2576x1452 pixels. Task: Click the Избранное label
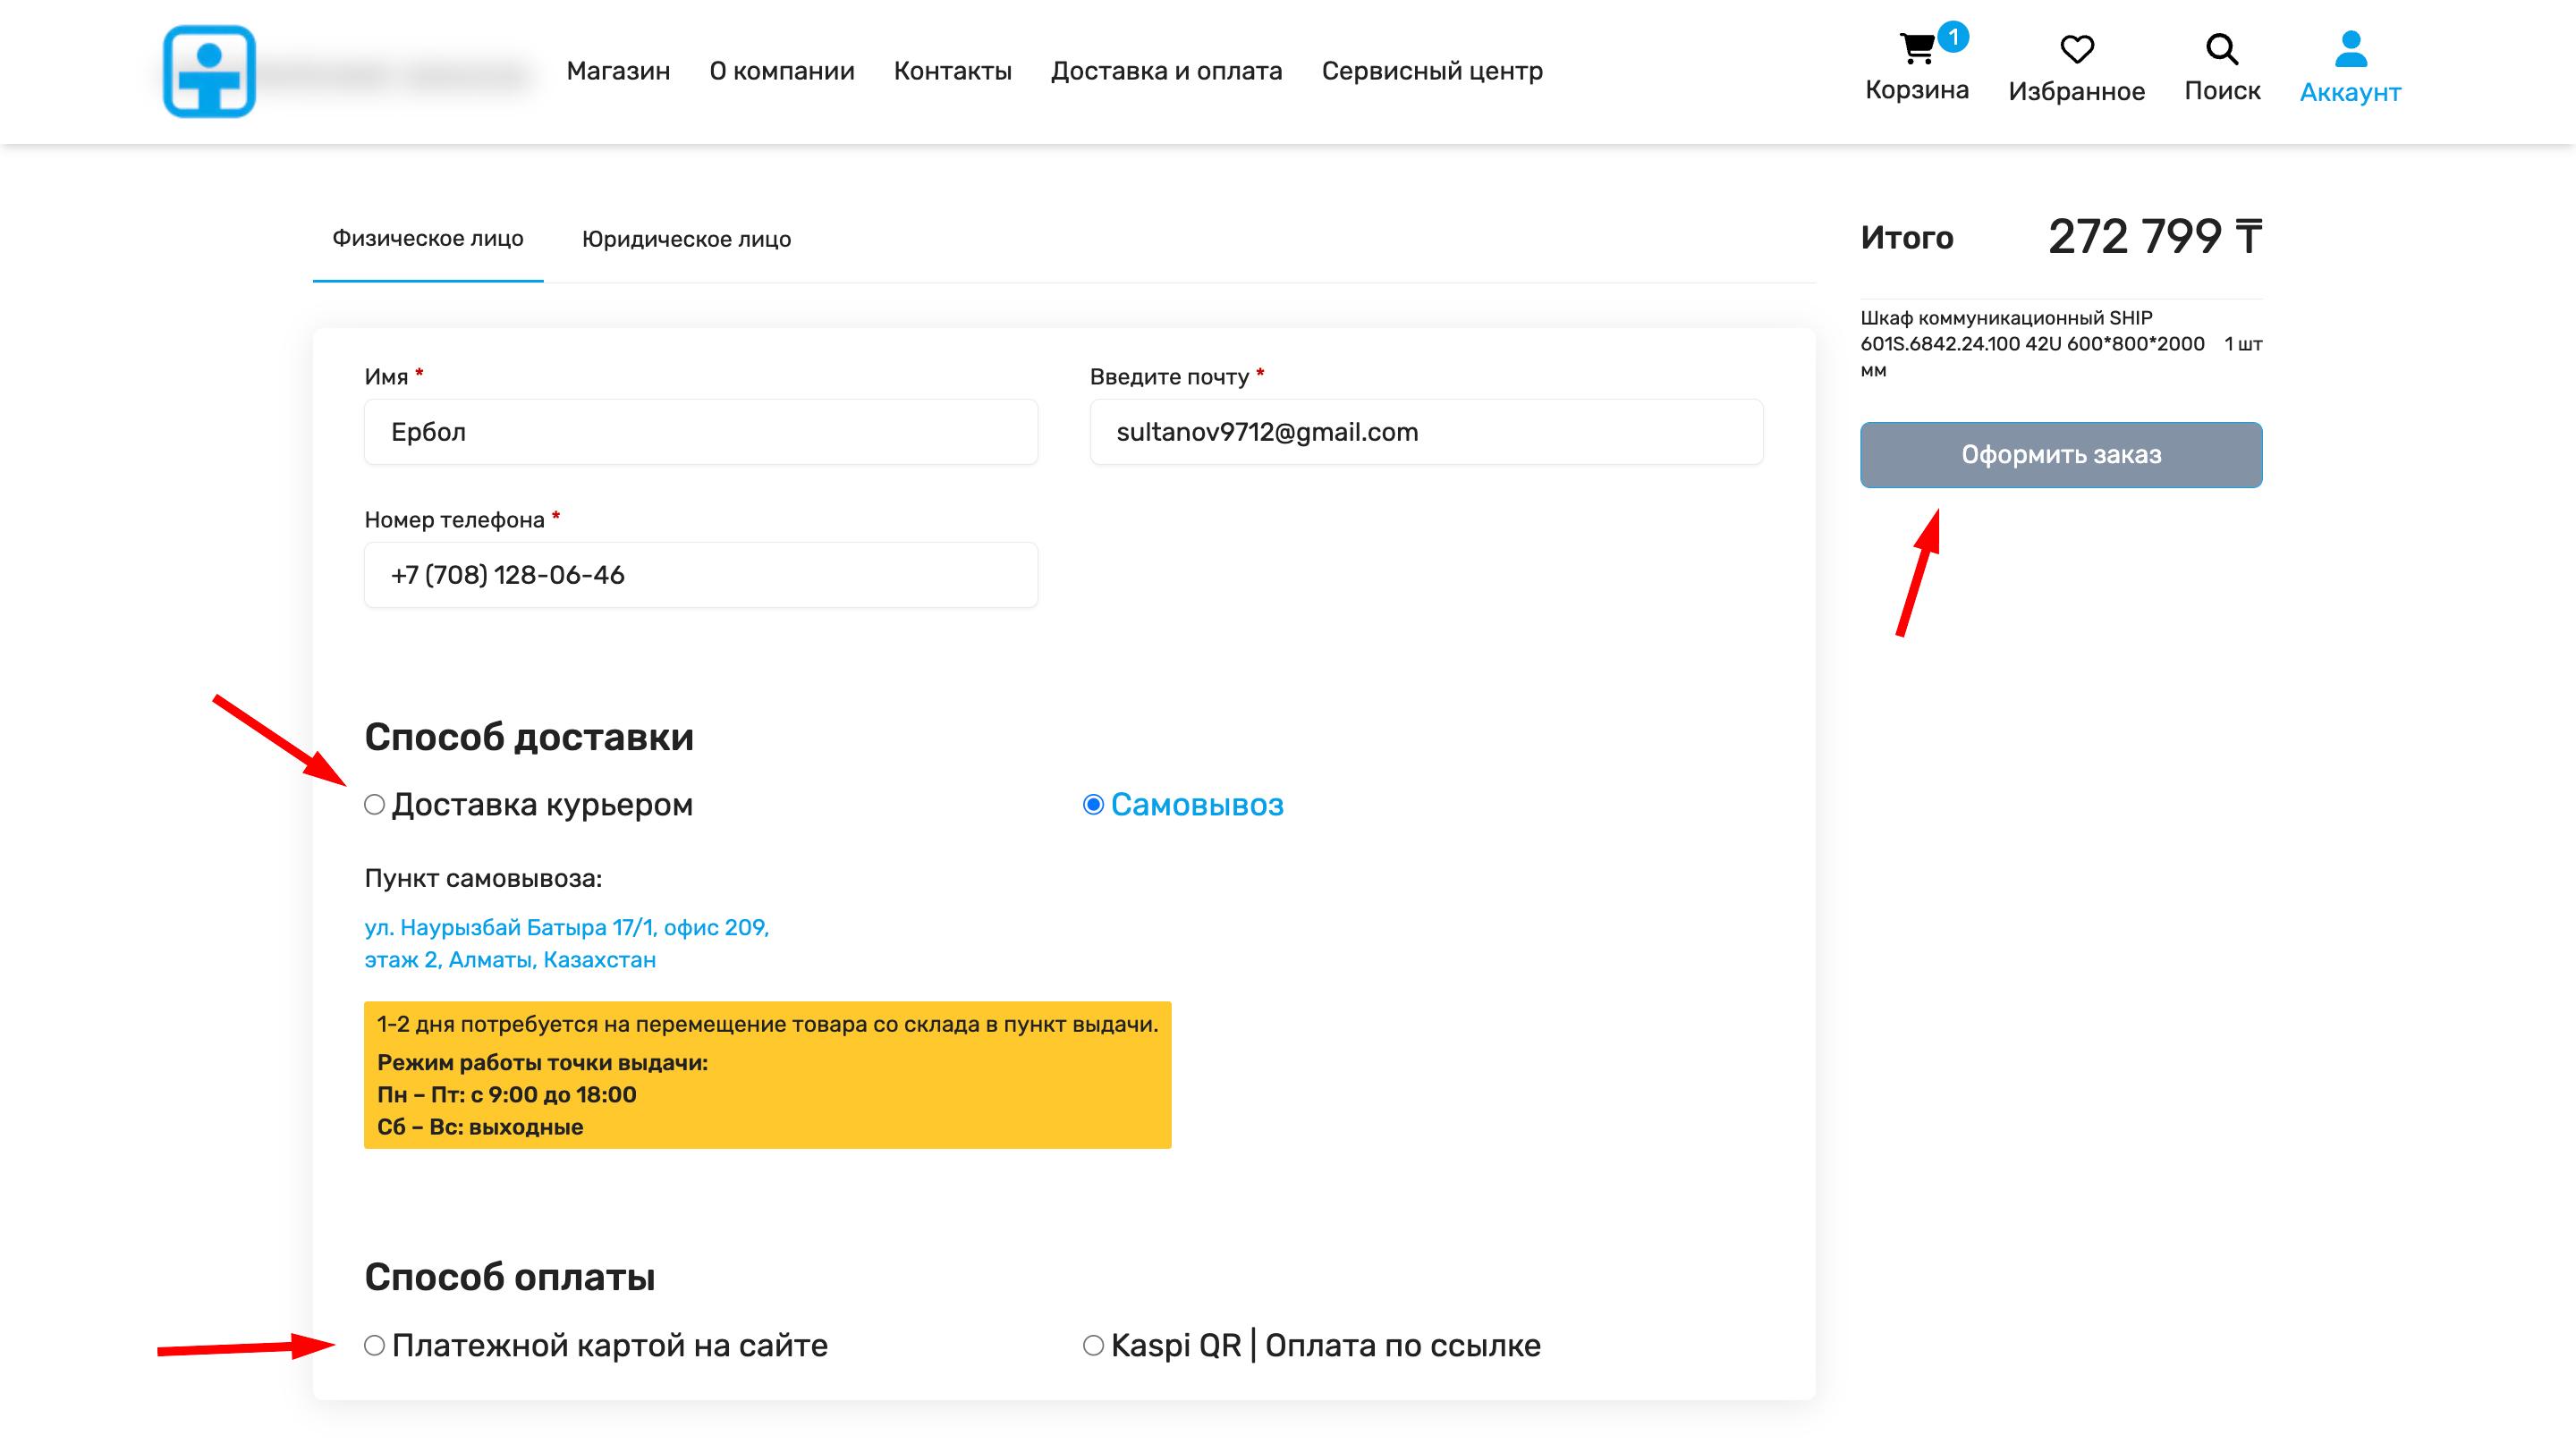[x=2077, y=91]
